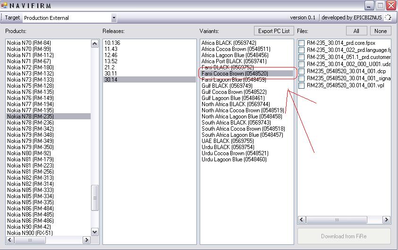The height and width of the screenshot is (250, 398).
Task: Check RM-235_30.014_002_000_U001.uda file
Action: [x=301, y=64]
